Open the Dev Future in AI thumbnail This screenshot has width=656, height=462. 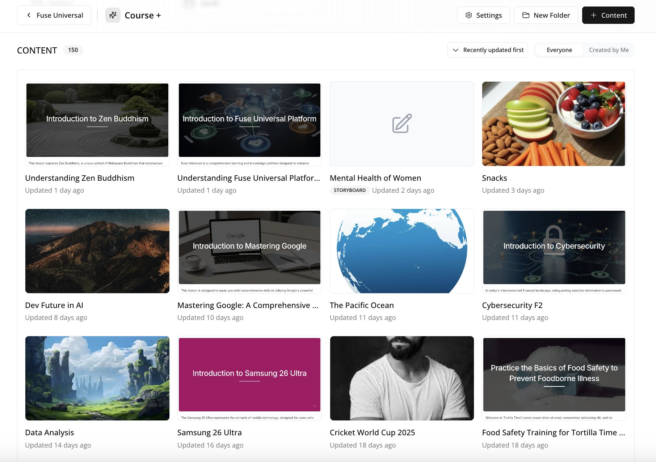pyautogui.click(x=97, y=251)
